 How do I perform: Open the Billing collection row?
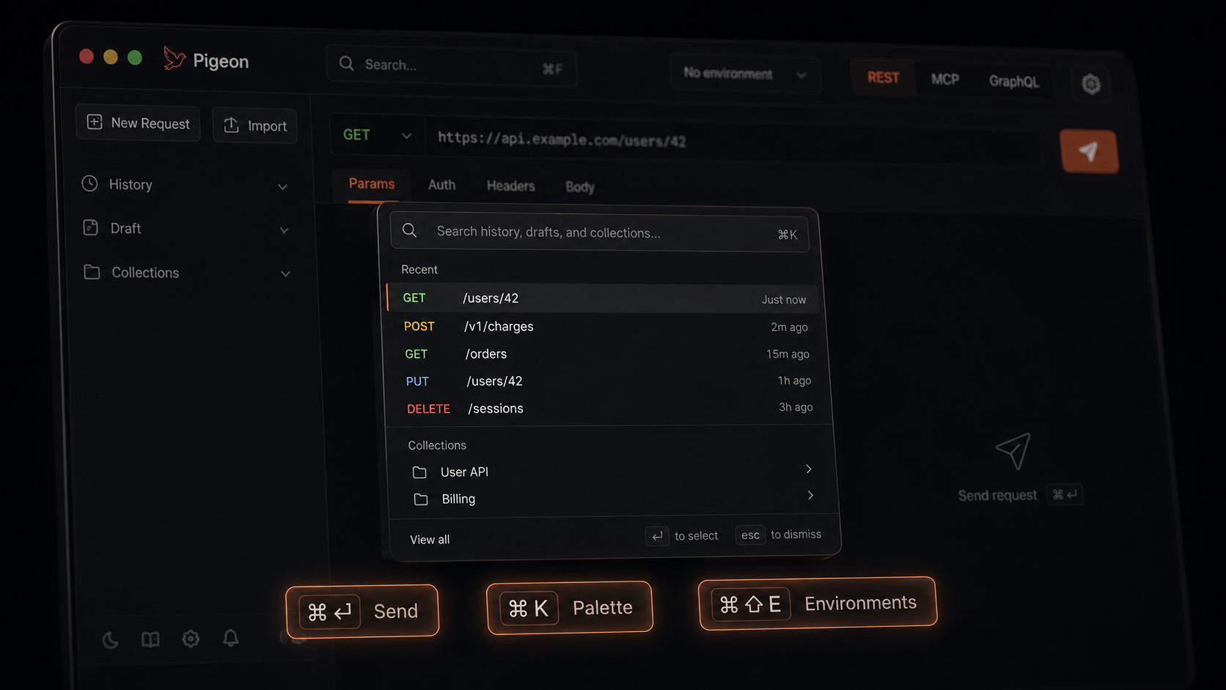click(x=614, y=498)
